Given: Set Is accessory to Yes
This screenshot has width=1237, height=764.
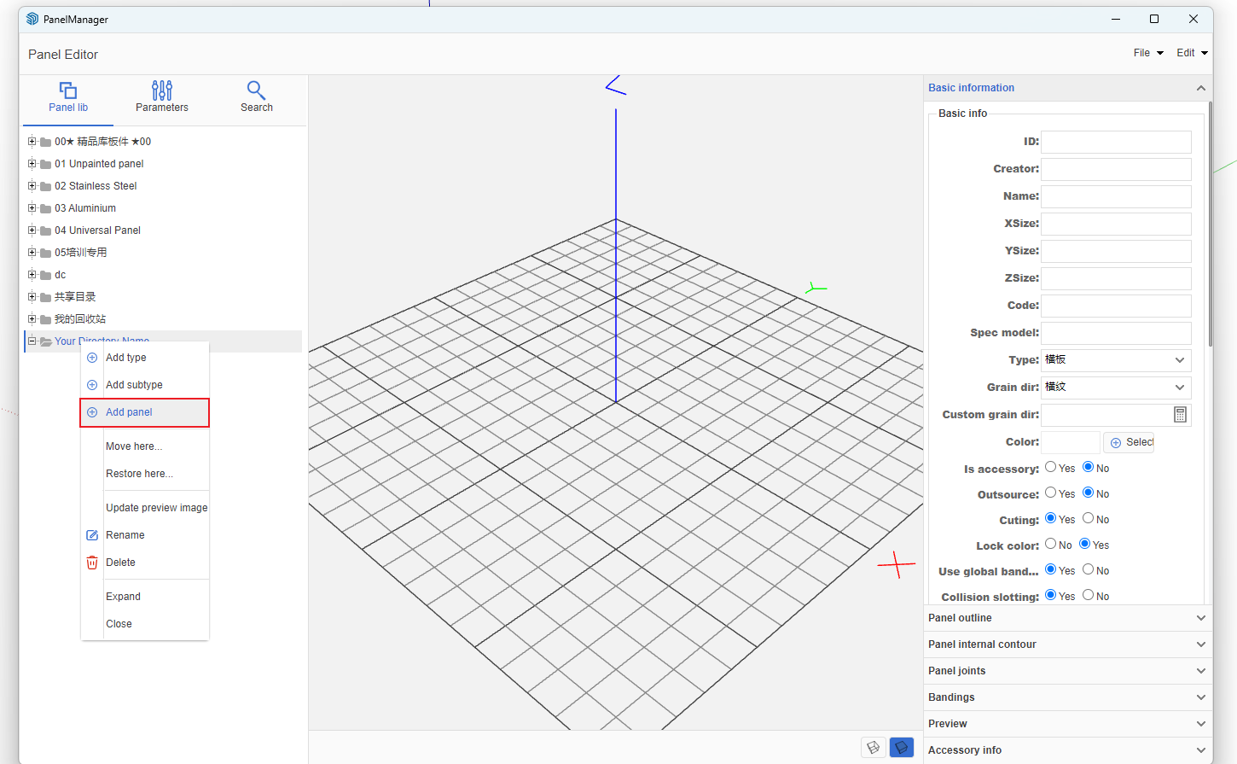Looking at the screenshot, I should (1051, 467).
